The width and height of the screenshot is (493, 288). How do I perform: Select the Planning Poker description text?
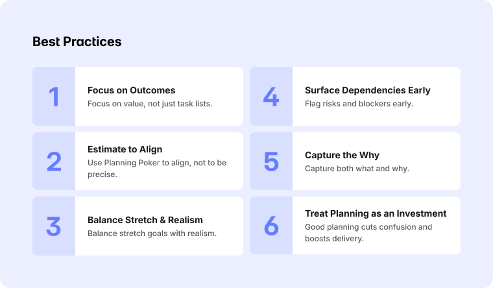[157, 169]
